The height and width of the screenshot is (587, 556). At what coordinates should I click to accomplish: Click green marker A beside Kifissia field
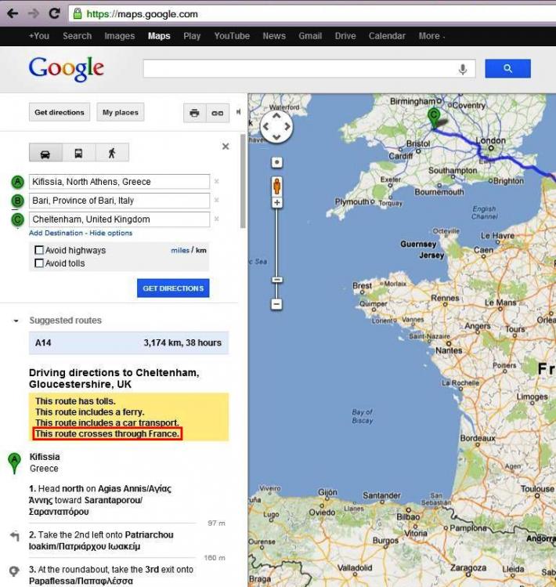pos(17,182)
